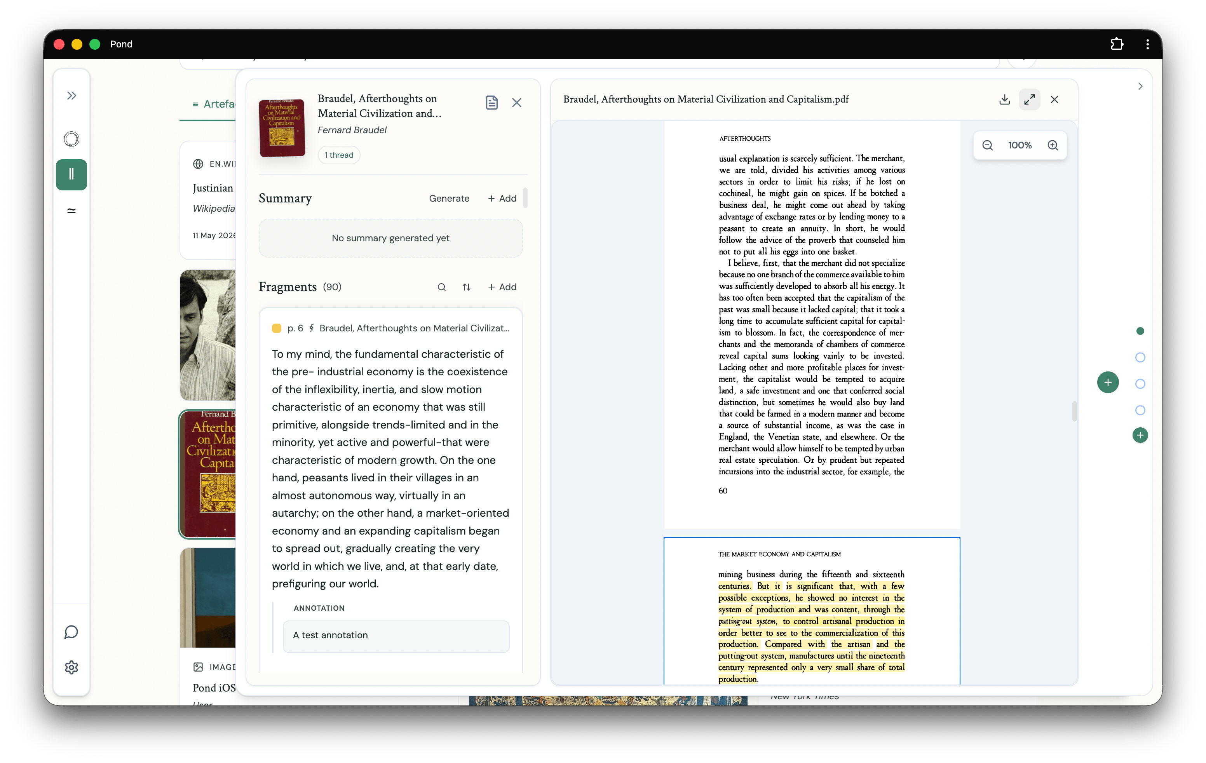Screen dimensions: 1206x763
Task: Expand PDF viewer to fullscreen
Action: click(1029, 99)
